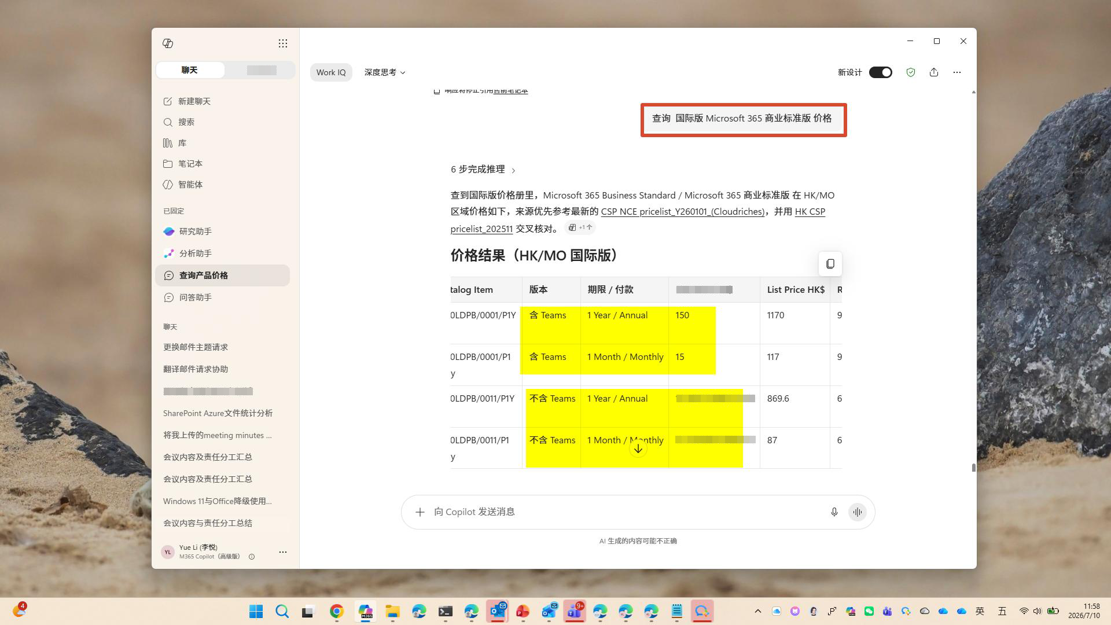Viewport: 1111px width, 625px height.
Task: Open the Terminal icon in the taskbar
Action: click(x=445, y=612)
